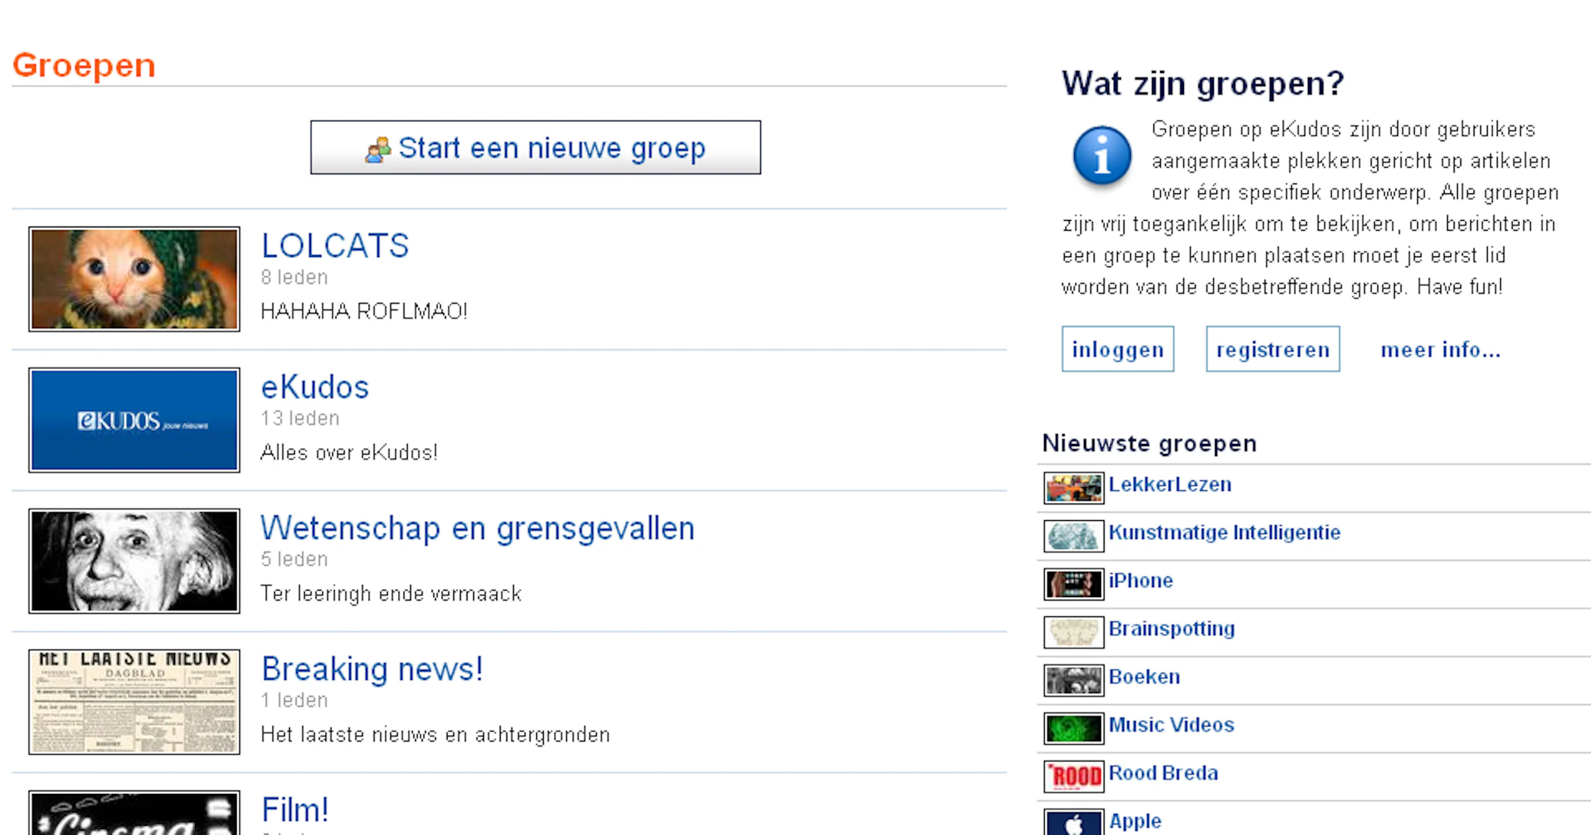
Task: Open the Cinema thumbnail of Film group
Action: (x=134, y=813)
